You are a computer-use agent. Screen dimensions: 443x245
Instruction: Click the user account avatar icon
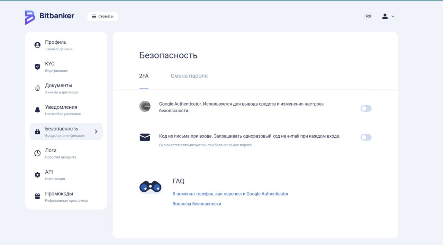coord(385,16)
